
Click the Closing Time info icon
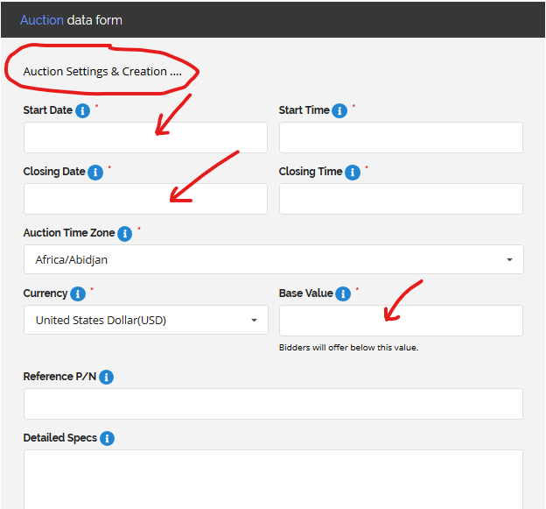click(353, 173)
